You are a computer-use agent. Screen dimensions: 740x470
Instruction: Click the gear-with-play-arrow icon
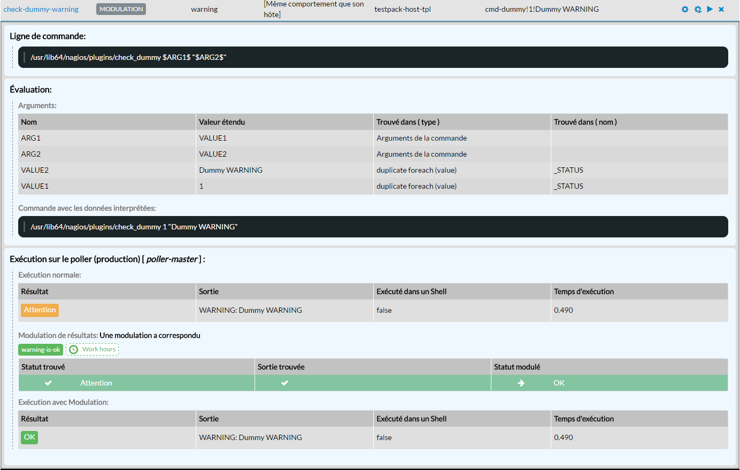pyautogui.click(x=698, y=9)
